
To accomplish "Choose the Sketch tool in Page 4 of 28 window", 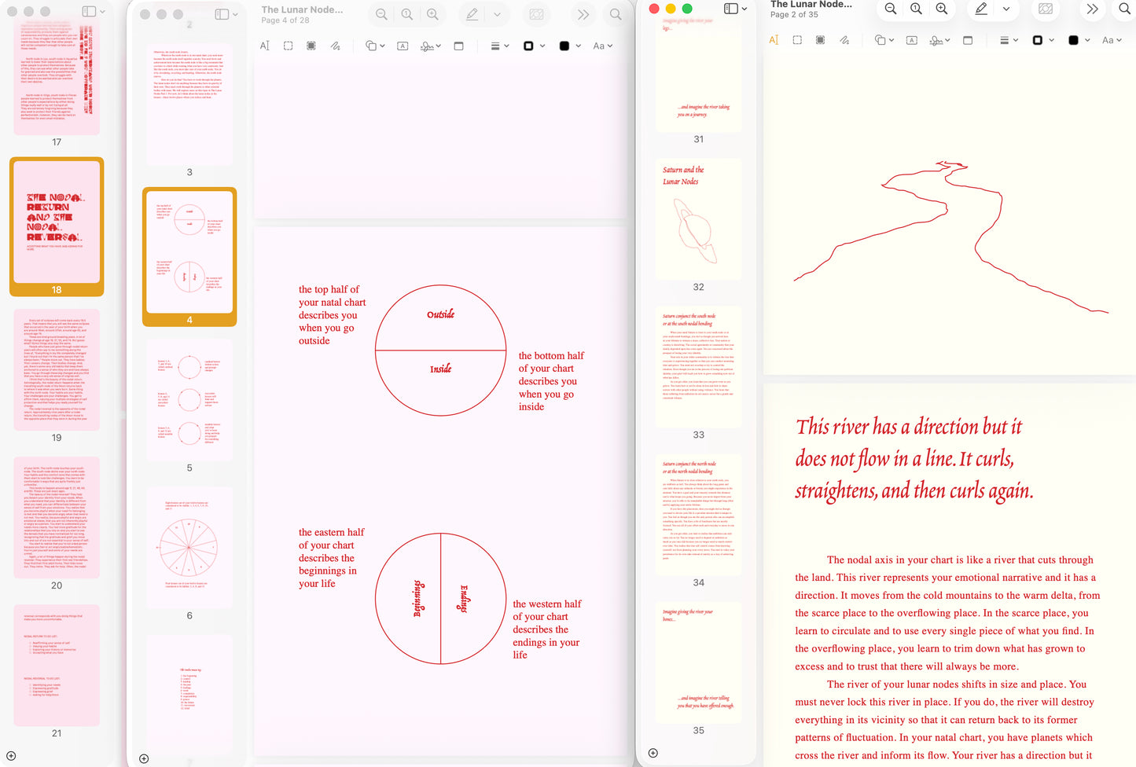I will pyautogui.click(x=335, y=46).
